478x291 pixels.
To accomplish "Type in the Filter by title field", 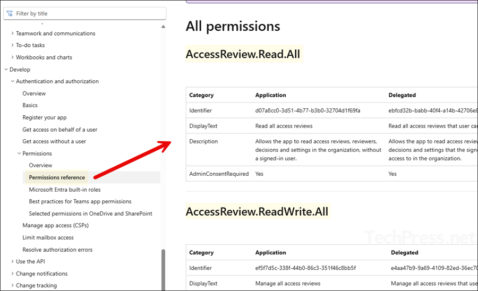I will pyautogui.click(x=88, y=13).
